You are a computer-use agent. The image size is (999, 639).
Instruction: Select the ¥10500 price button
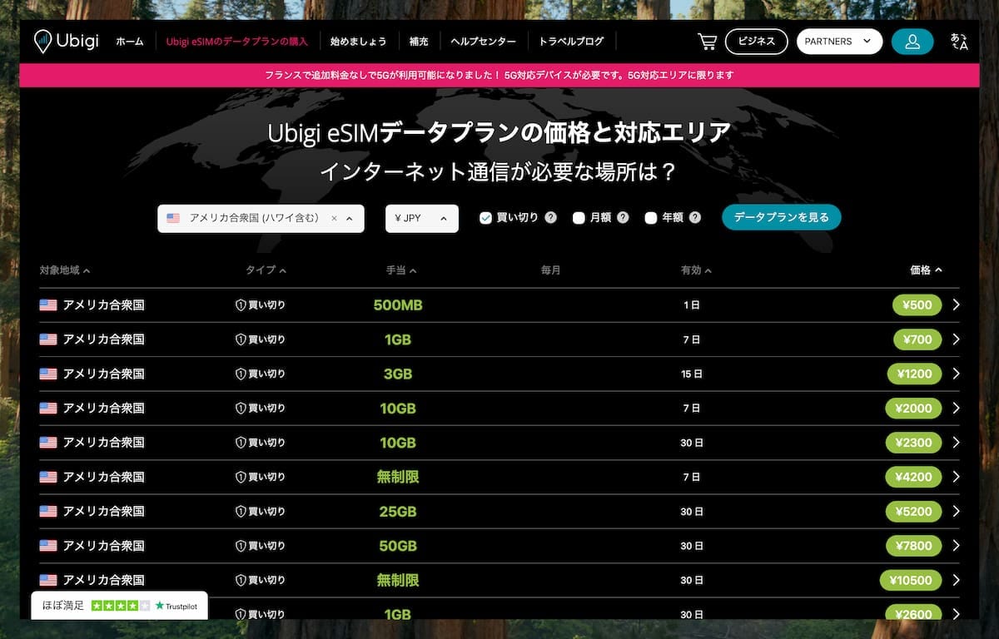[x=911, y=580]
